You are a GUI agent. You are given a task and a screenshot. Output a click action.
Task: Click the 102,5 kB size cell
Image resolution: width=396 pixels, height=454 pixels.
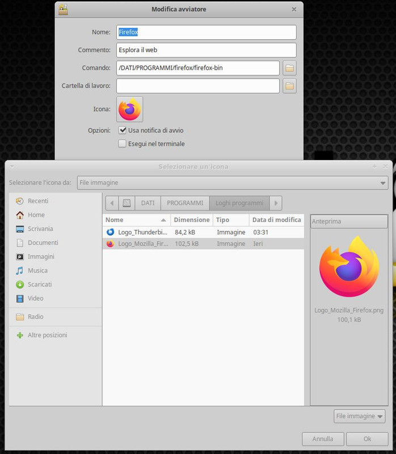(187, 244)
